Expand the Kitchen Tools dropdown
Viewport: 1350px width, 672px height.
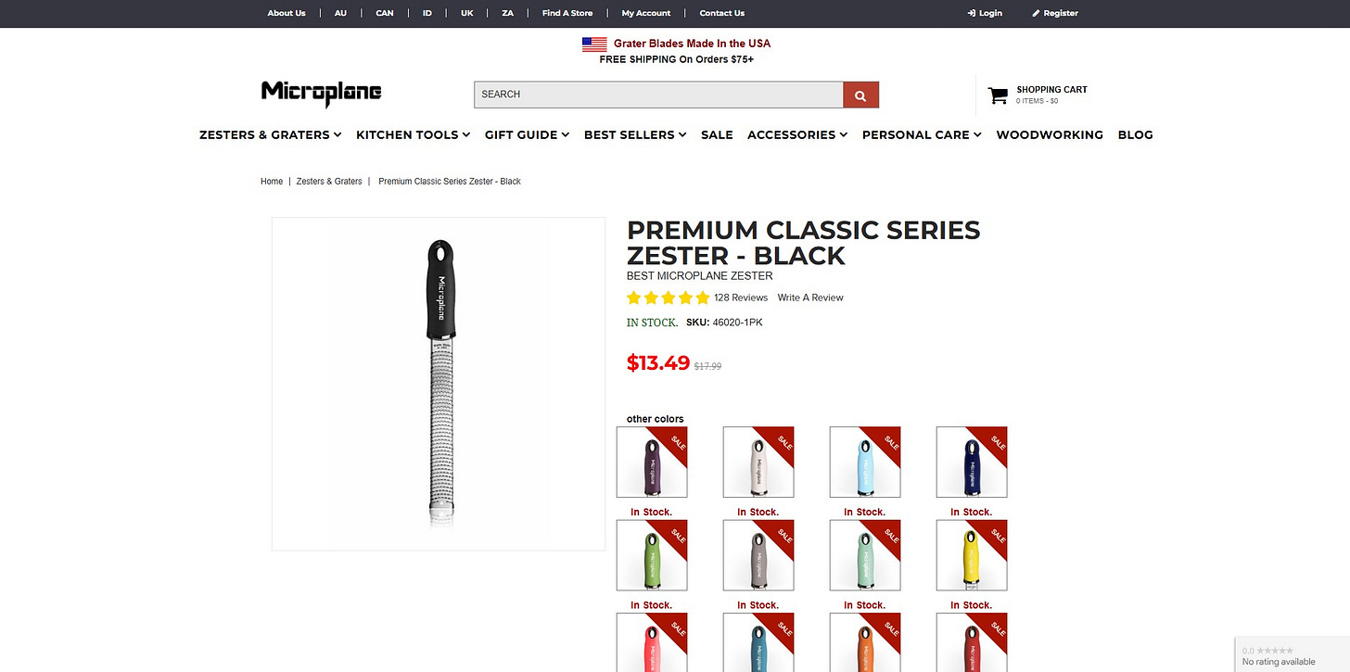(413, 134)
